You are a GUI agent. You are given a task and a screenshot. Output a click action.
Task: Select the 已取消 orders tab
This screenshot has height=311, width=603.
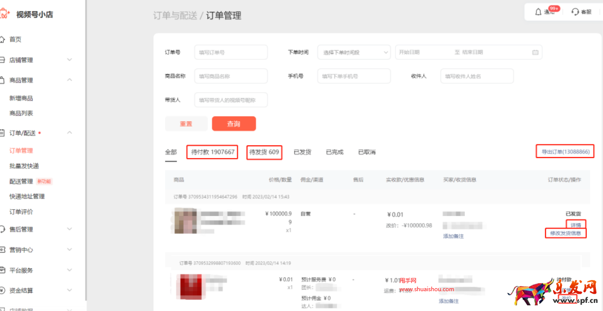pyautogui.click(x=367, y=151)
